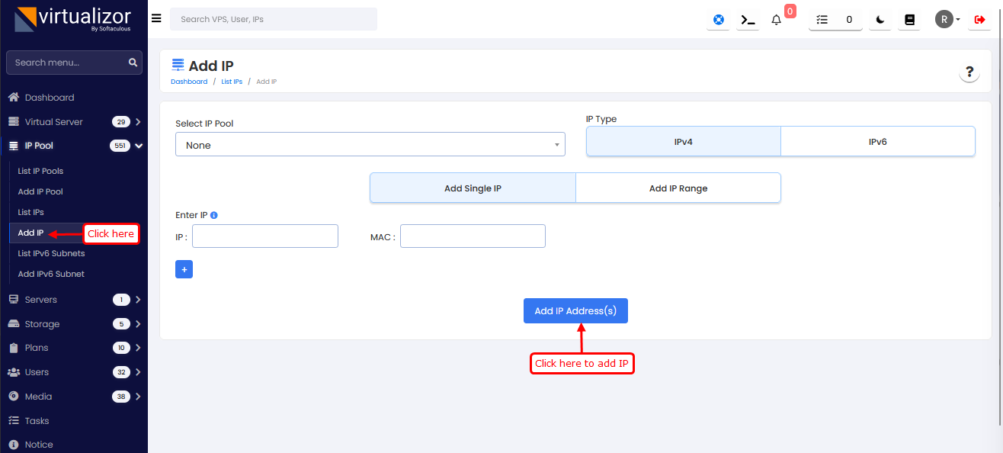Switch to the Add IP Range tab
This screenshot has width=1003, height=453.
point(678,188)
